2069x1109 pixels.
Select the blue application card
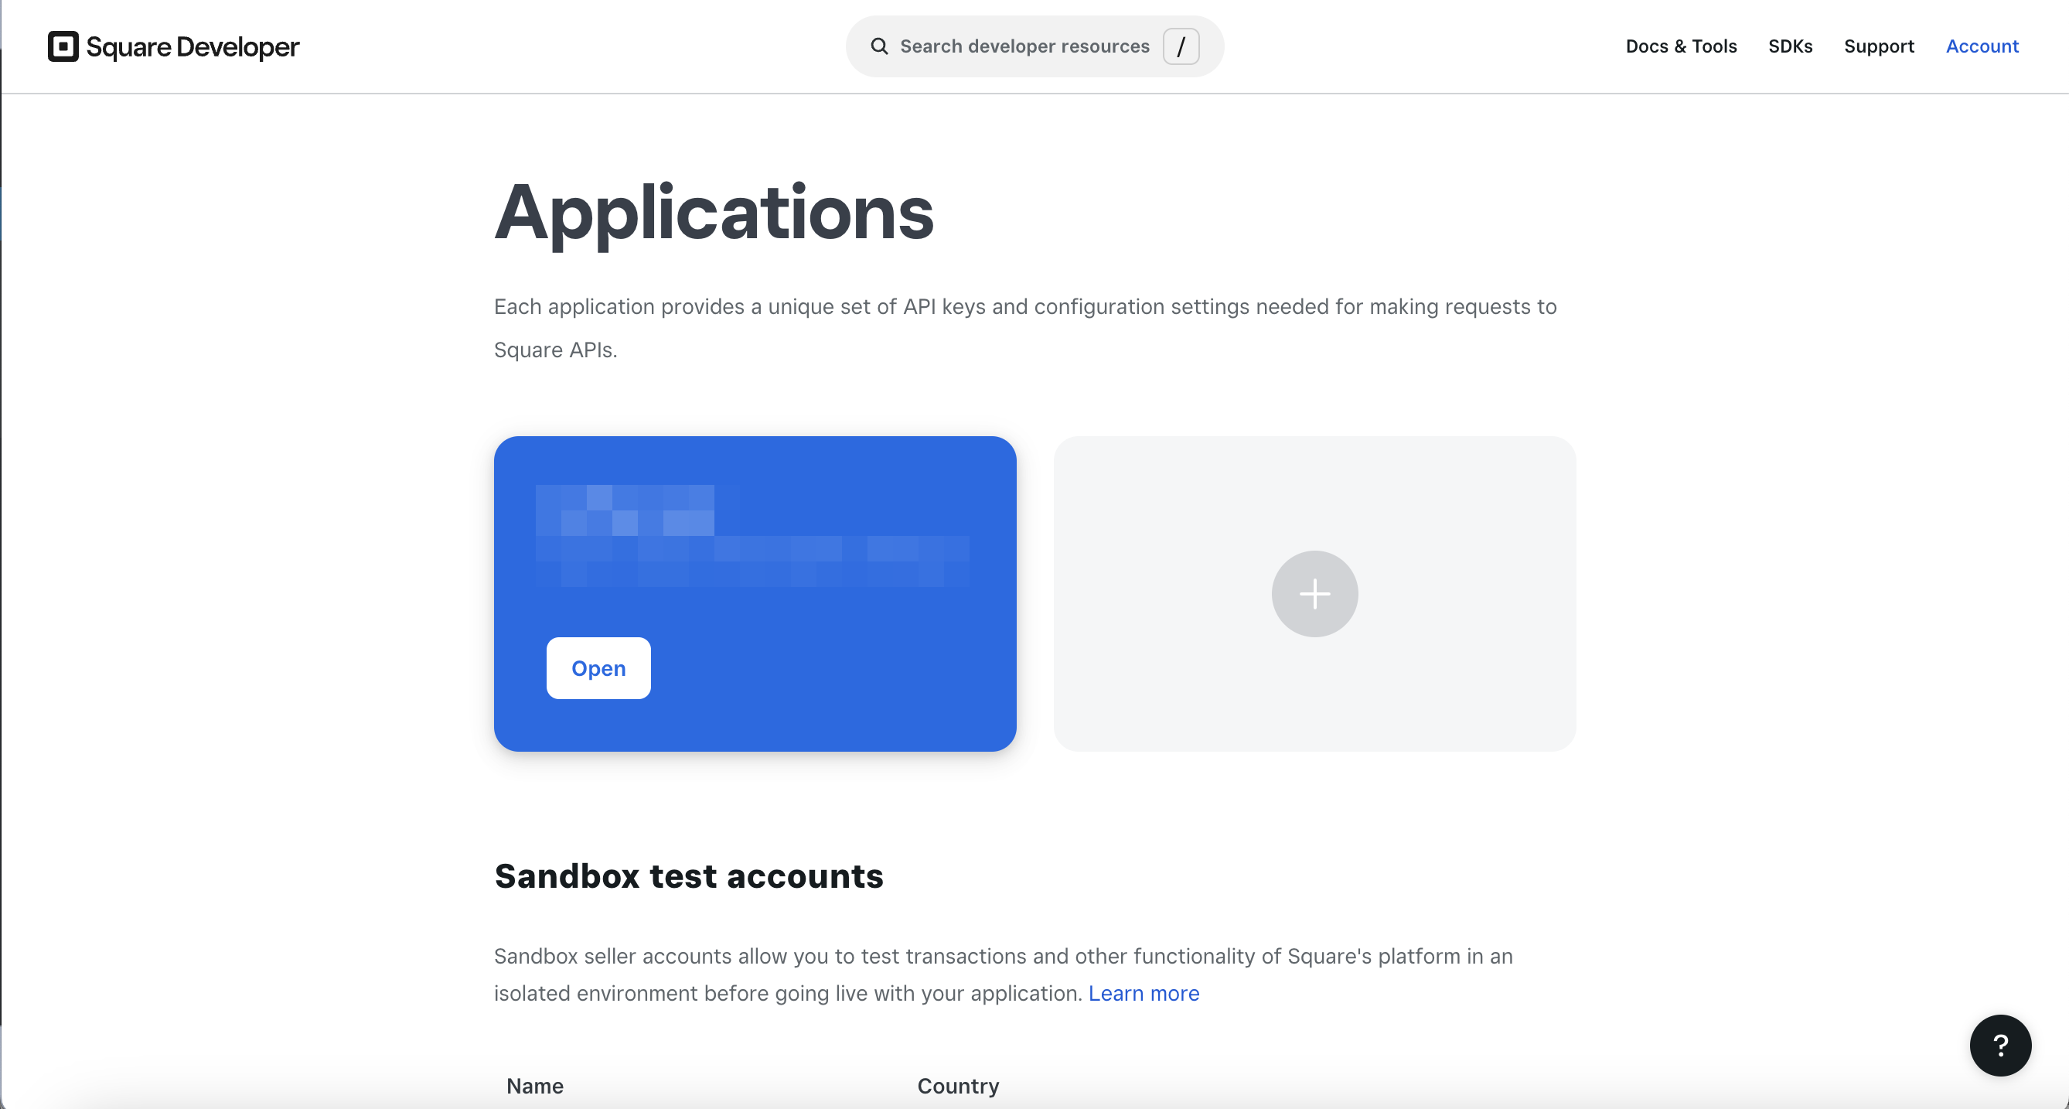click(x=755, y=594)
